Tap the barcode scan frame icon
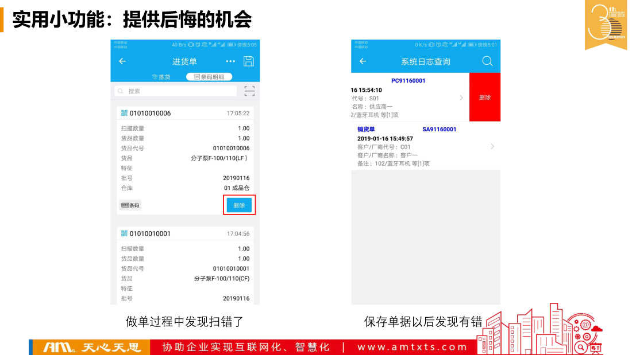This screenshot has width=632, height=355. pos(249,91)
